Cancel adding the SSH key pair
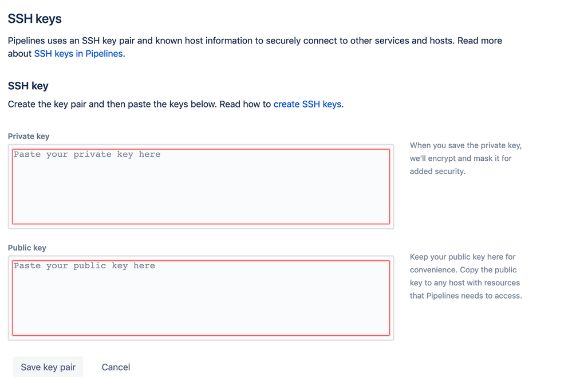Screen dimensions: 572x381 pos(116,367)
